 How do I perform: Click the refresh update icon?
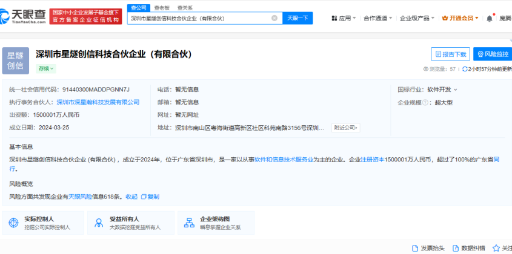click(x=465, y=69)
